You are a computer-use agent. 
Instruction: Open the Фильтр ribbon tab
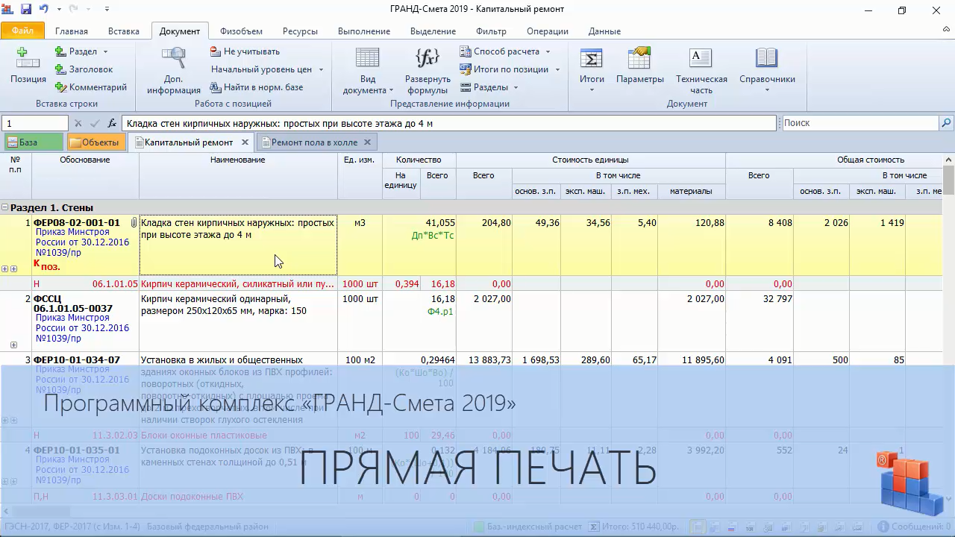point(491,31)
